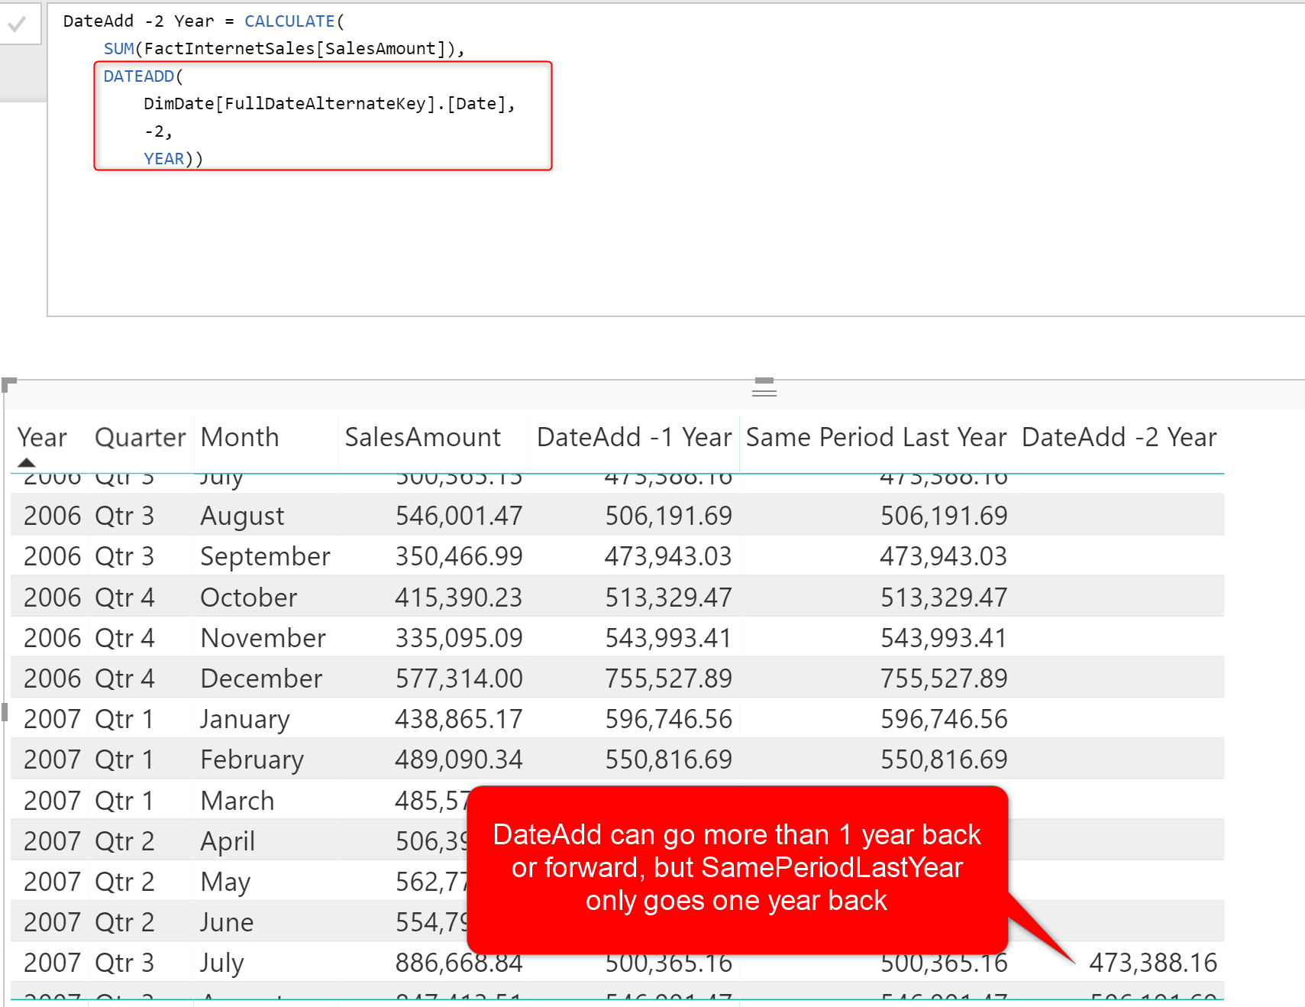Sort by the Year column header
This screenshot has width=1305, height=1007.
click(x=42, y=438)
